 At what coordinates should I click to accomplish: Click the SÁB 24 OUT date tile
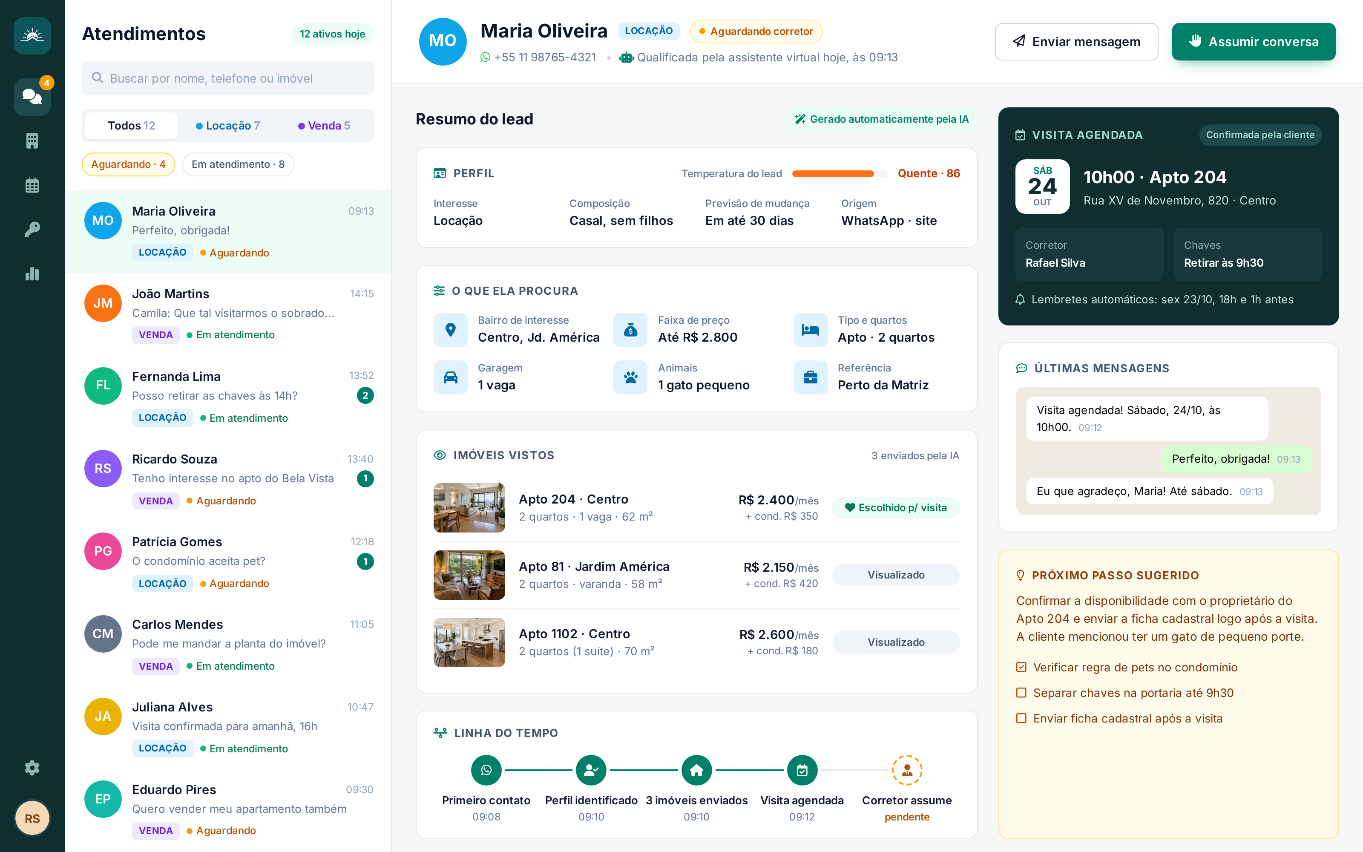click(x=1042, y=187)
